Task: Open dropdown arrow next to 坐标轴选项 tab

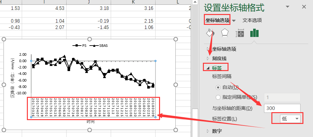Action: [x=234, y=20]
